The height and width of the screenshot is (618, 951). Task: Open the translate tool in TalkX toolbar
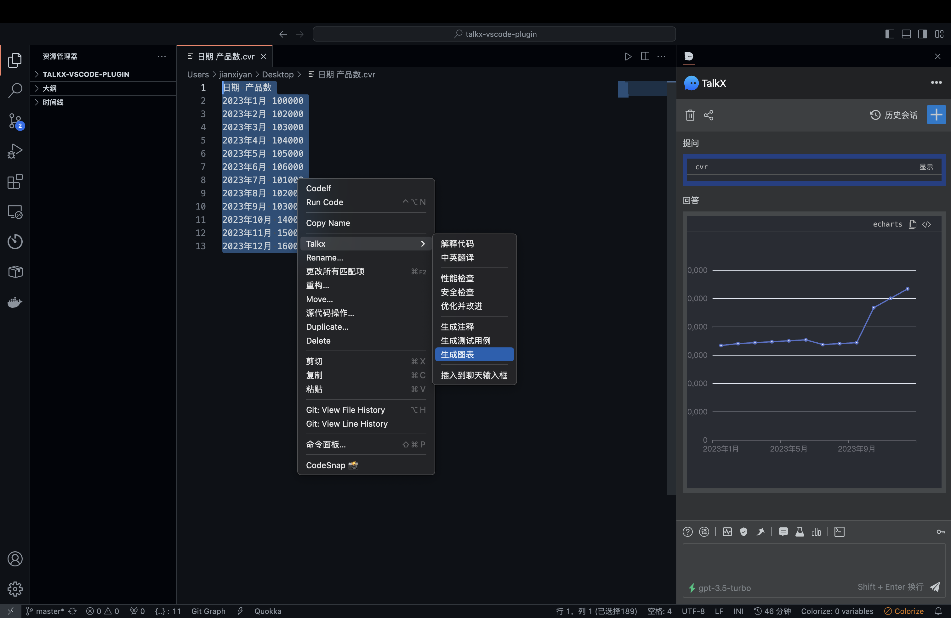[x=704, y=532]
